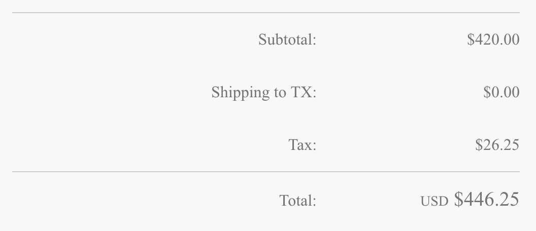536x231 pixels.
Task: Select the $420.00 subtotal amount
Action: (493, 40)
